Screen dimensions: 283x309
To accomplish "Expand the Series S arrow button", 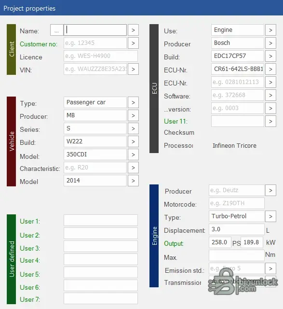I will pyautogui.click(x=133, y=128).
